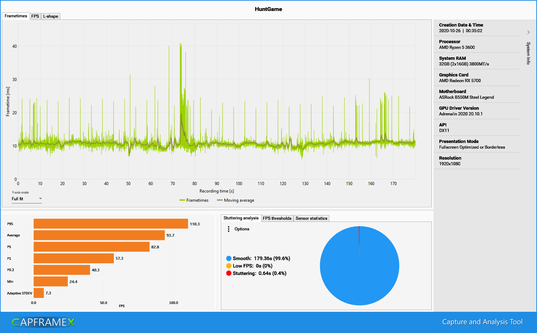Click the Options label
537x333 pixels.
point(242,229)
